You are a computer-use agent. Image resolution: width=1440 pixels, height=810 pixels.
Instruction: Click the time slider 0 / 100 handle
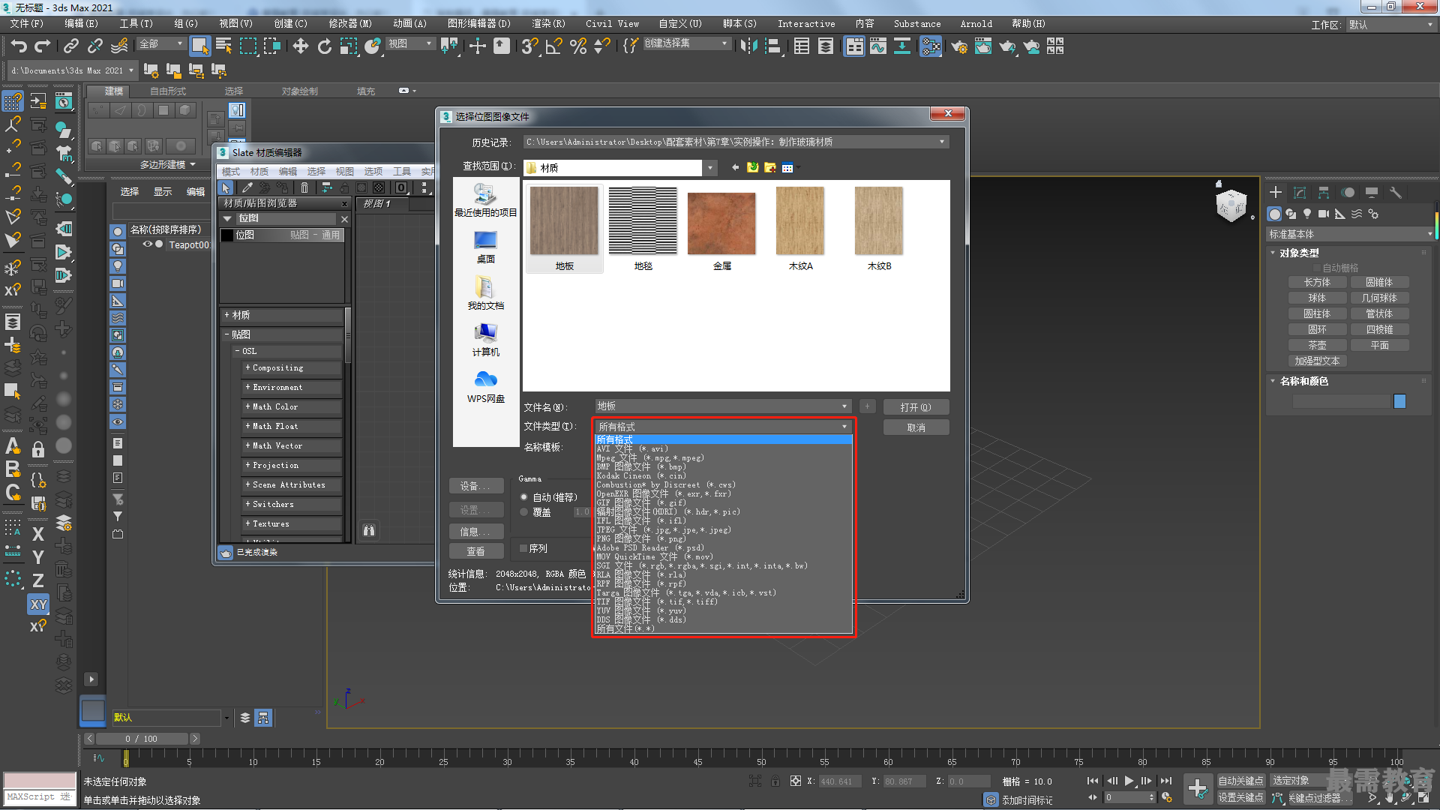tap(142, 739)
